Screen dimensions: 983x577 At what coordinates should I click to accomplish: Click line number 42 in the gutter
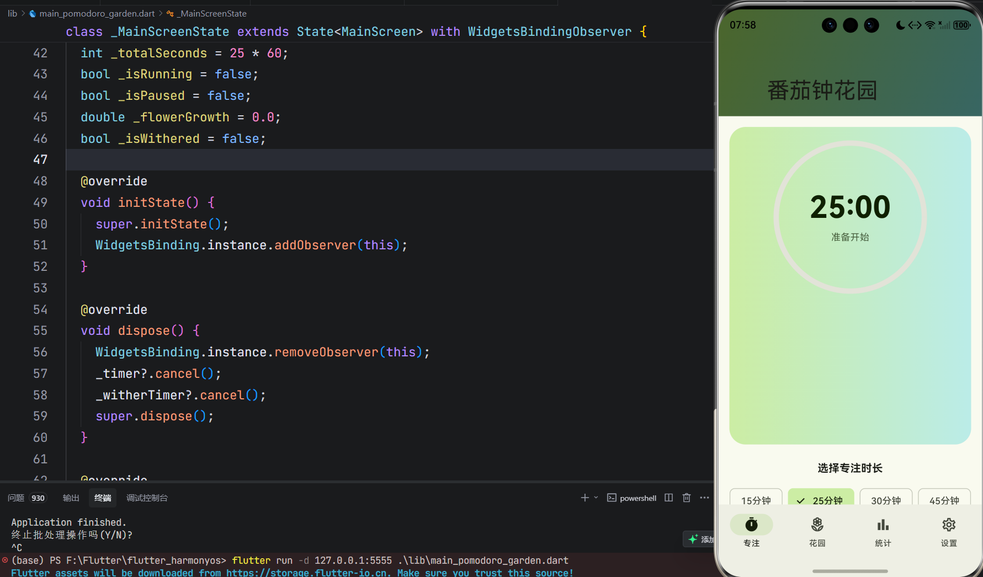click(40, 53)
